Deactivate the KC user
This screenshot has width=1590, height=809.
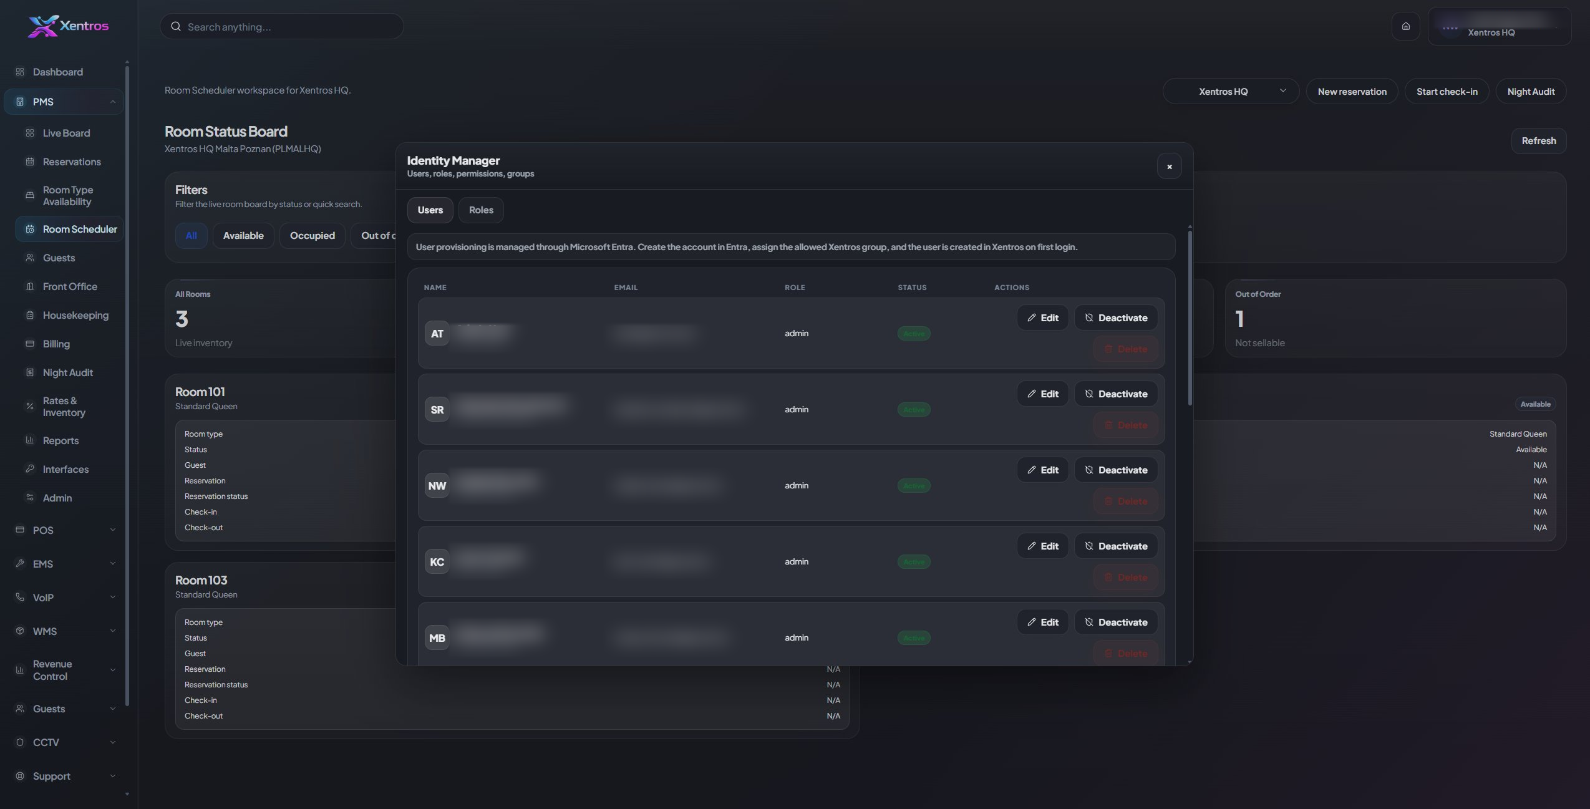coord(1116,546)
